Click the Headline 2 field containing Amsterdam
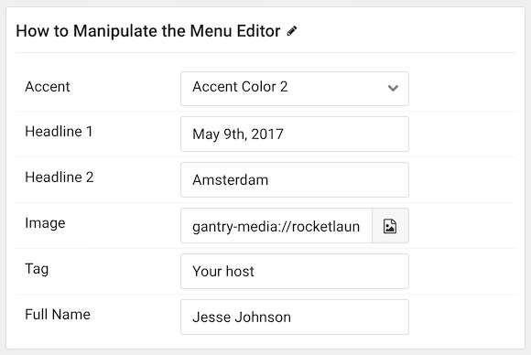This screenshot has height=355, width=531. click(295, 179)
